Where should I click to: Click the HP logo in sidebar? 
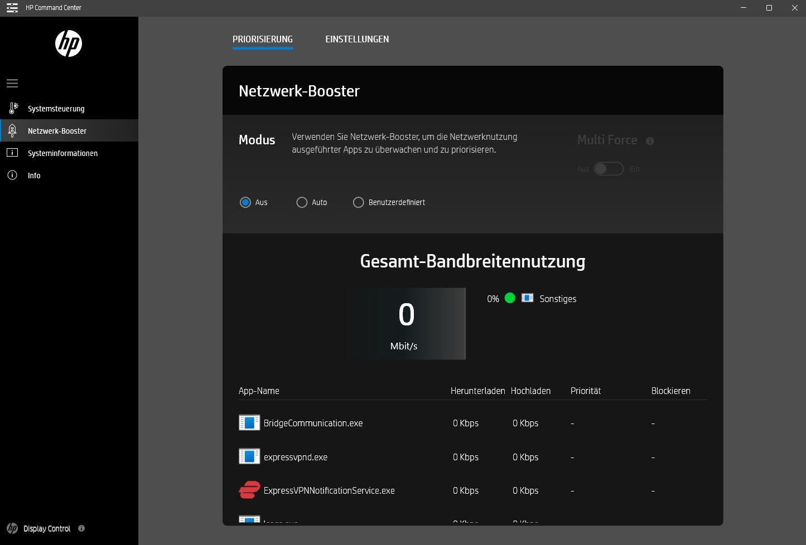pos(69,43)
